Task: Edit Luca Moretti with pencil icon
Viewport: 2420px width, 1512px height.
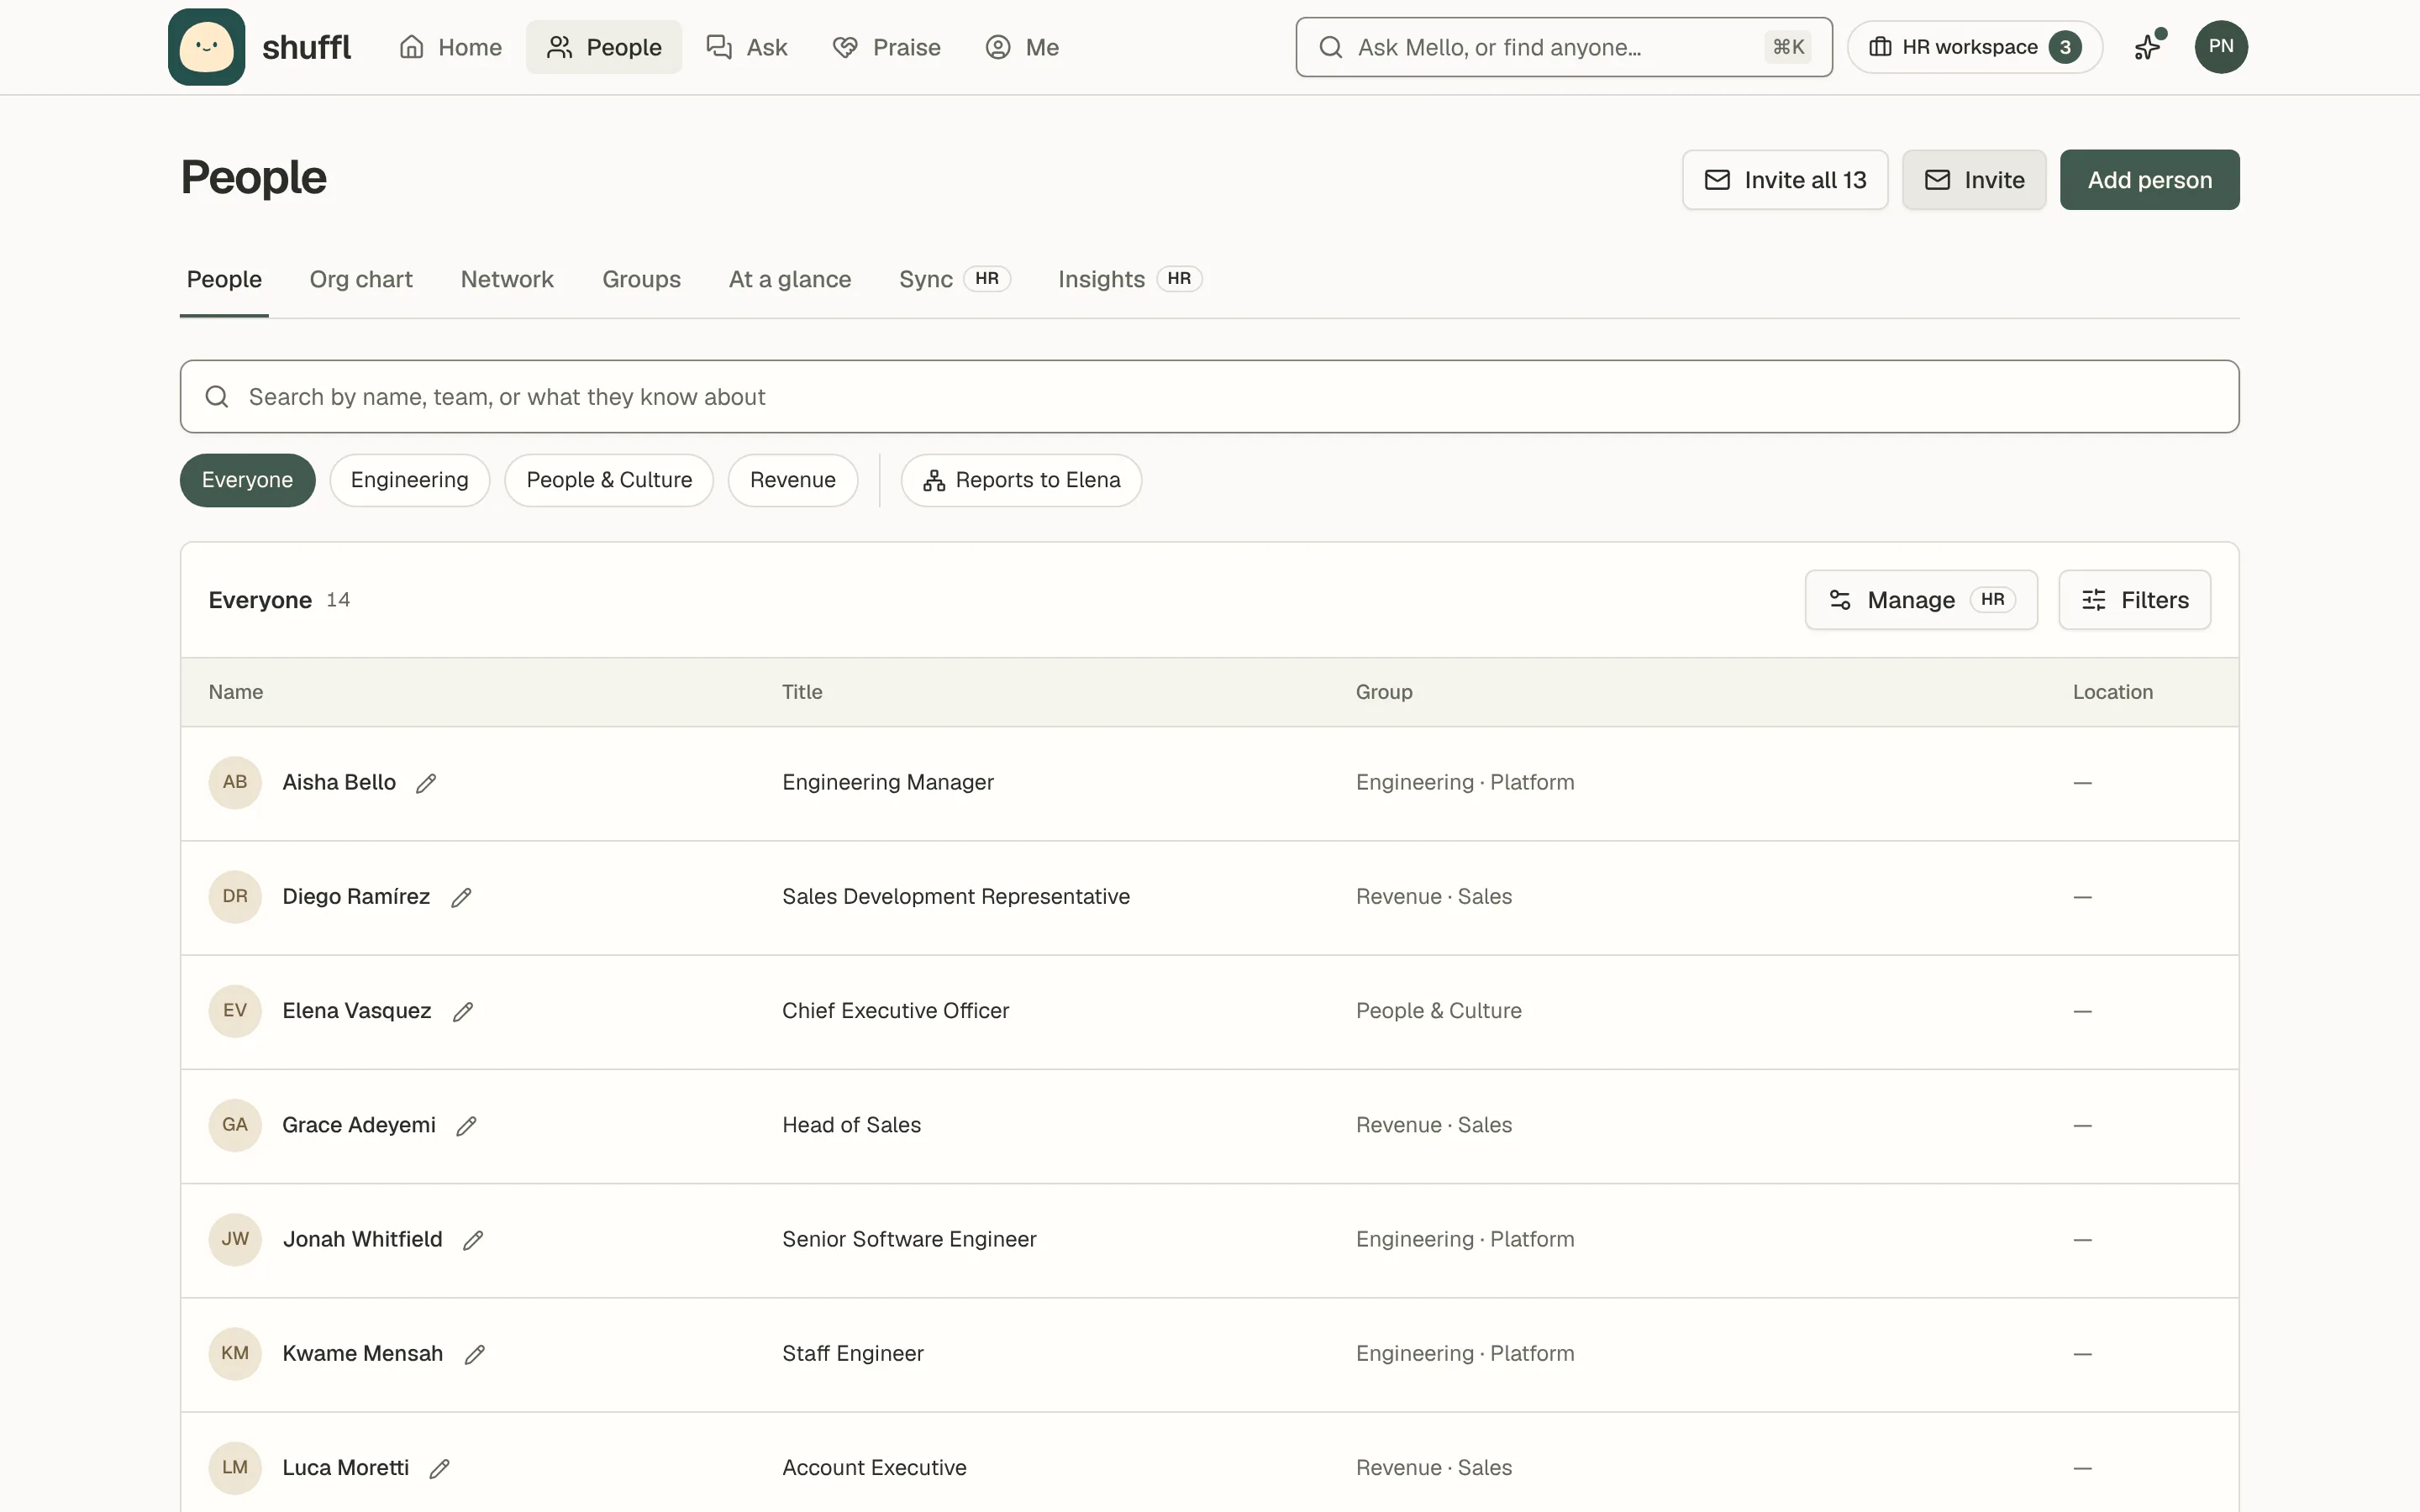Action: [439, 1468]
